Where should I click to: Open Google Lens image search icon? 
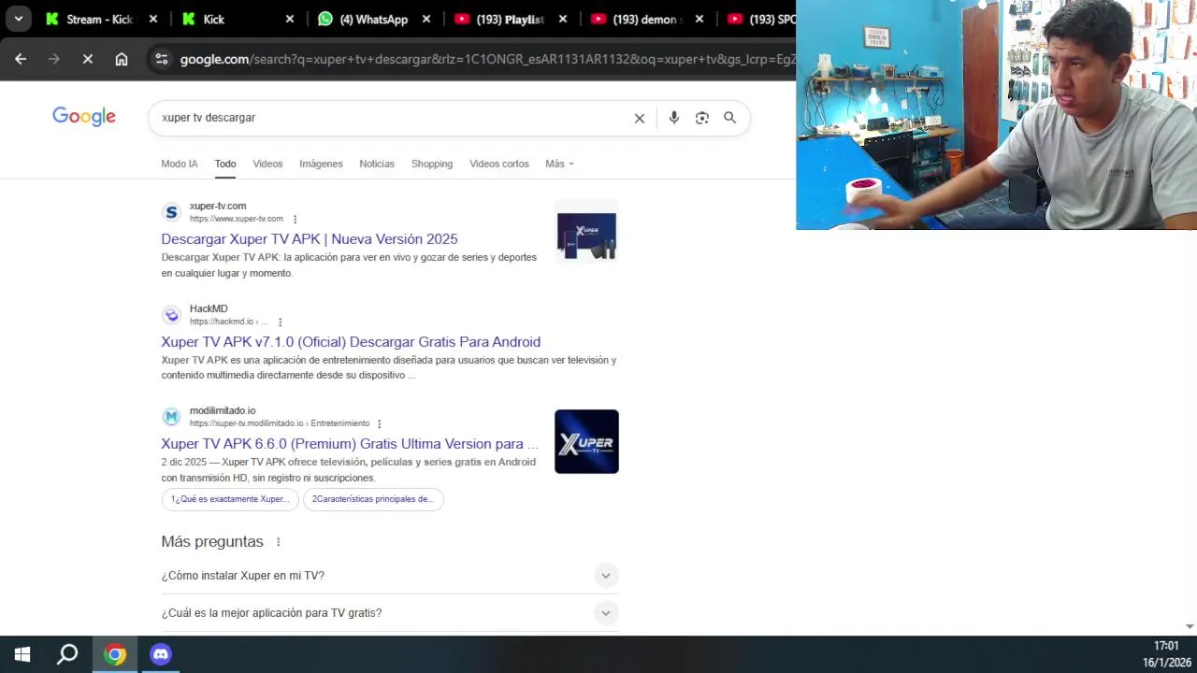click(702, 118)
